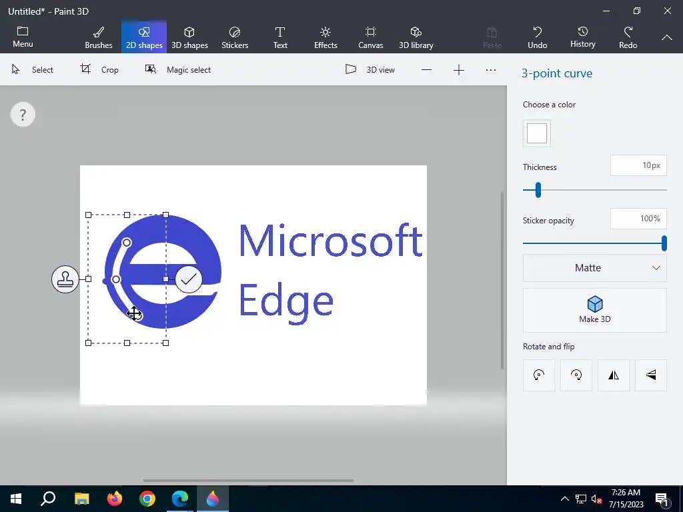Viewport: 683px width, 512px height.
Task: Collapse the ribbon with chevron
Action: 666,38
